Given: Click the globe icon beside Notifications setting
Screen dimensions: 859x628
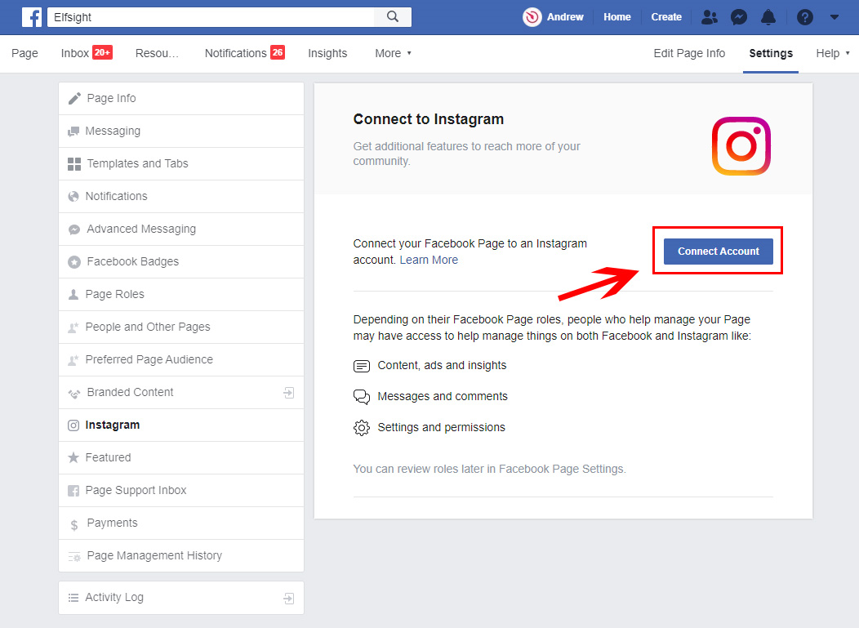Looking at the screenshot, I should 73,196.
